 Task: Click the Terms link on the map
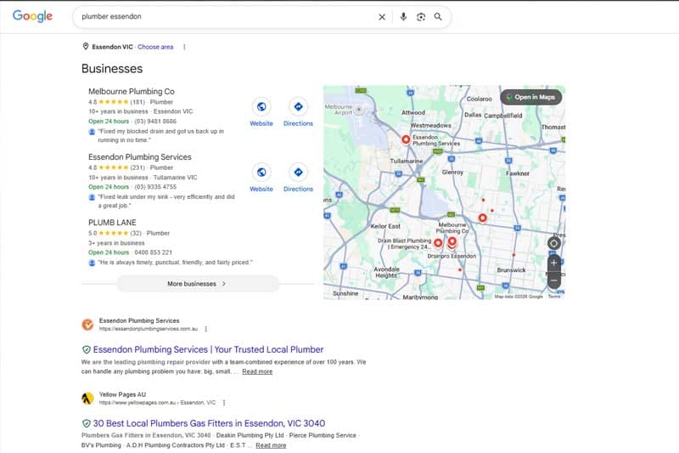(554, 297)
